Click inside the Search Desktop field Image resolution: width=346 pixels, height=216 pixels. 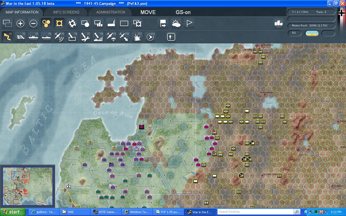point(256,212)
